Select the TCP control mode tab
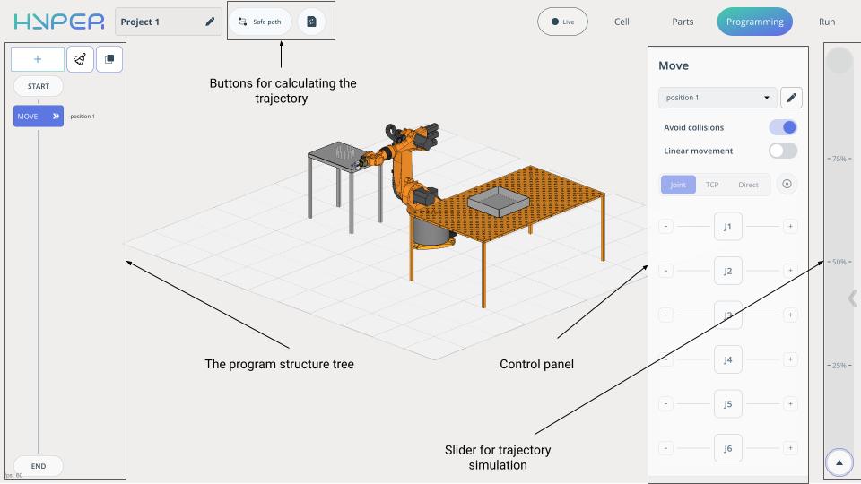This screenshot has height=484, width=861. [x=711, y=185]
